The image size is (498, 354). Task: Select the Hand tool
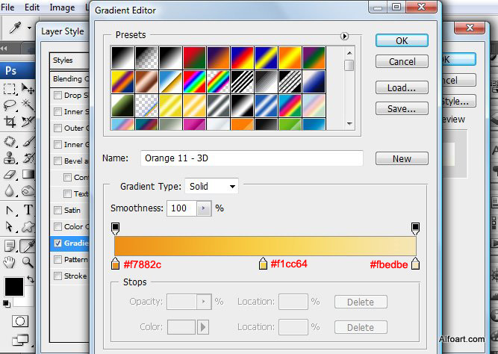pyautogui.click(x=10, y=262)
